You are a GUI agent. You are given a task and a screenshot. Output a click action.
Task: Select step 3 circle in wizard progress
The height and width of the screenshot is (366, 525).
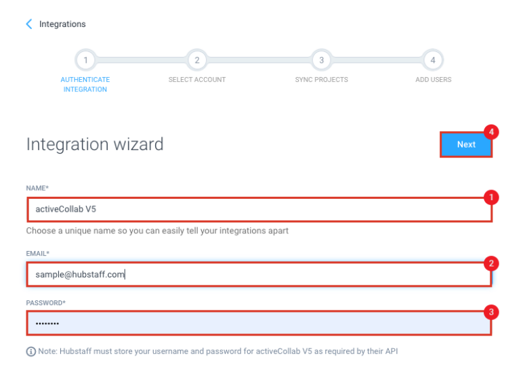tap(322, 60)
